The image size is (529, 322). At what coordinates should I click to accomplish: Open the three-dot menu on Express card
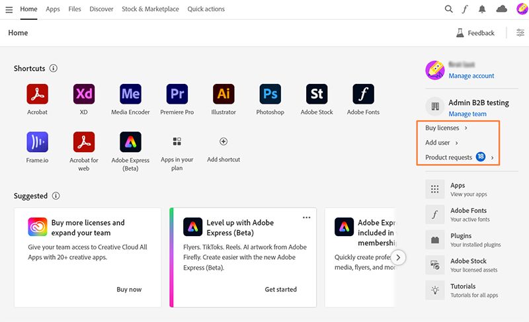tap(306, 218)
